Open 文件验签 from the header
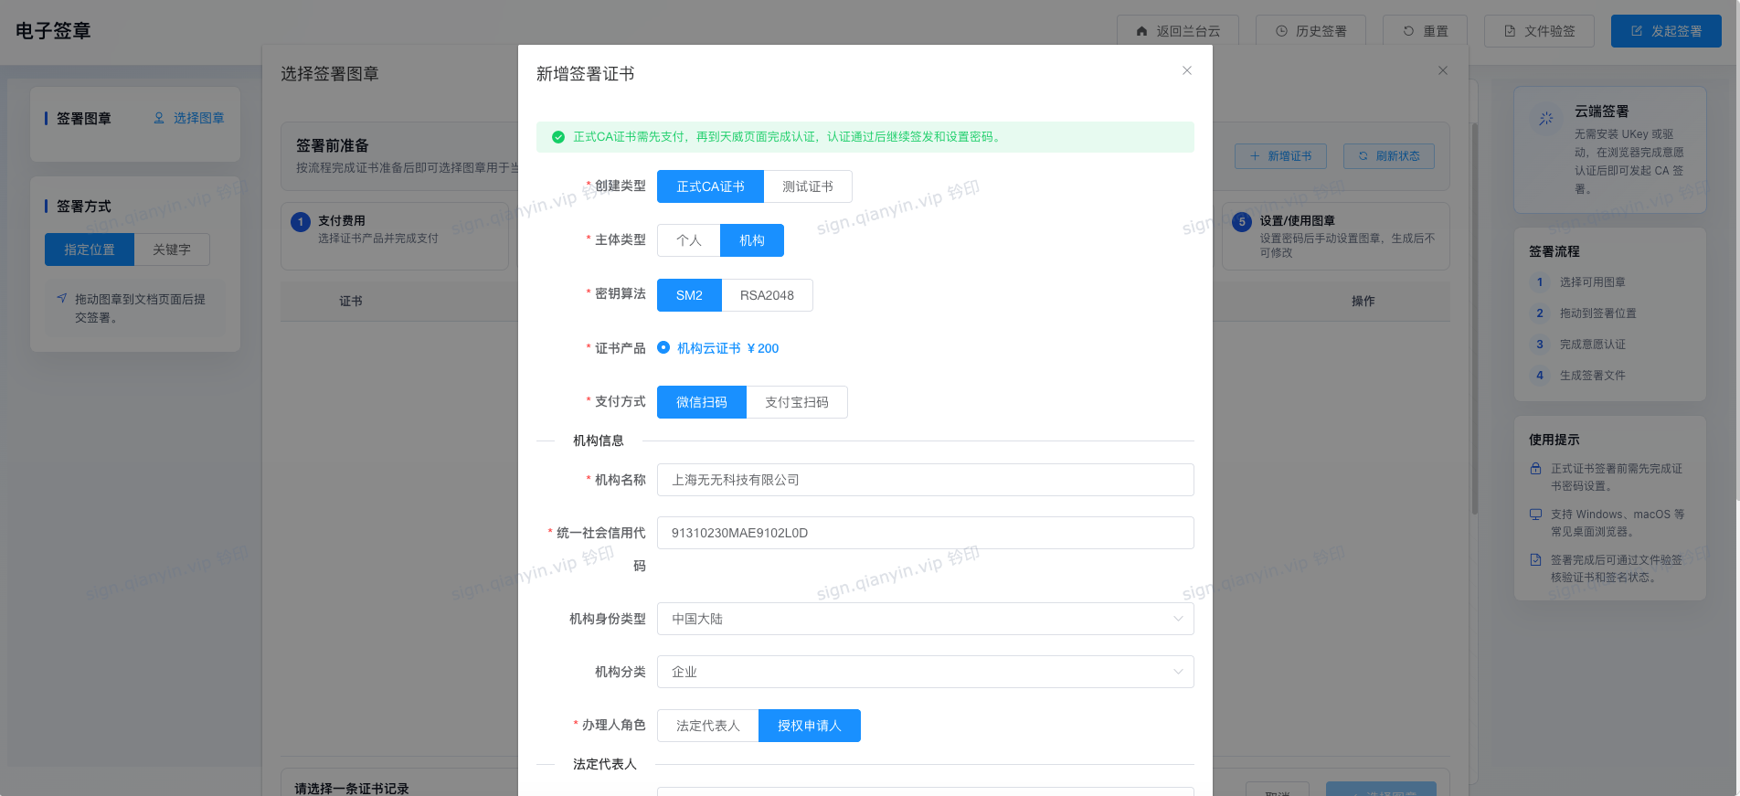1740x796 pixels. point(1540,31)
